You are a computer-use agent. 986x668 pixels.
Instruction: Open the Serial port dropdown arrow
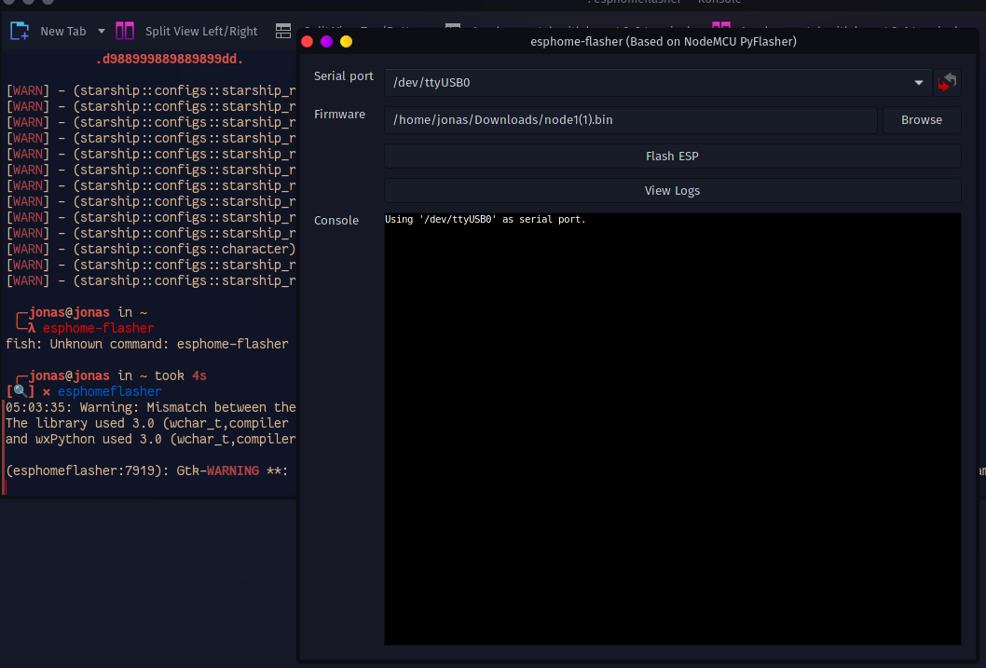point(919,82)
